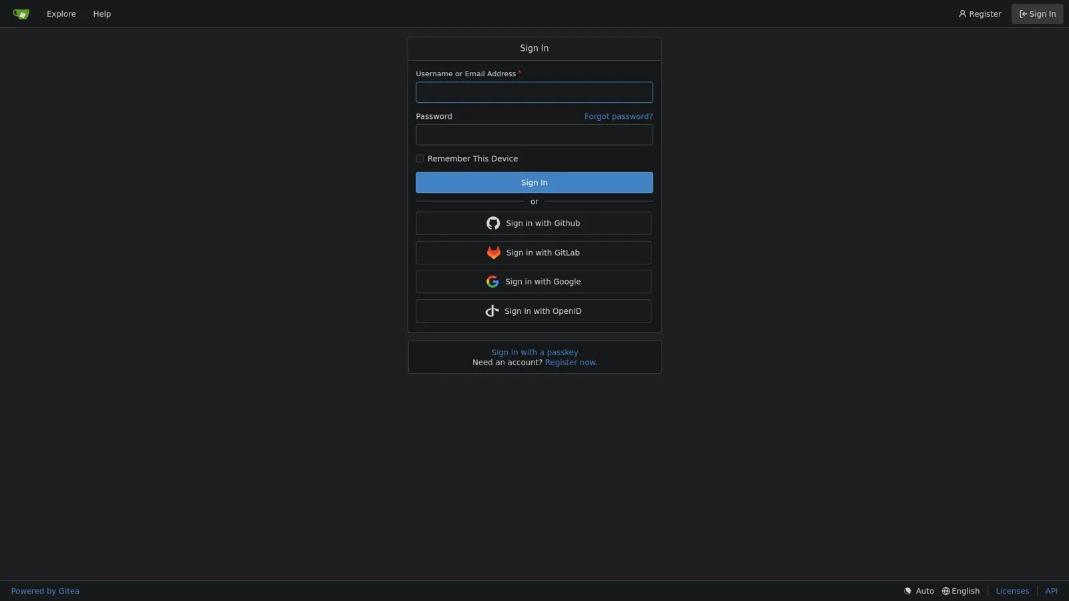Choose Sign in with Google
This screenshot has width=1069, height=601.
click(534, 282)
